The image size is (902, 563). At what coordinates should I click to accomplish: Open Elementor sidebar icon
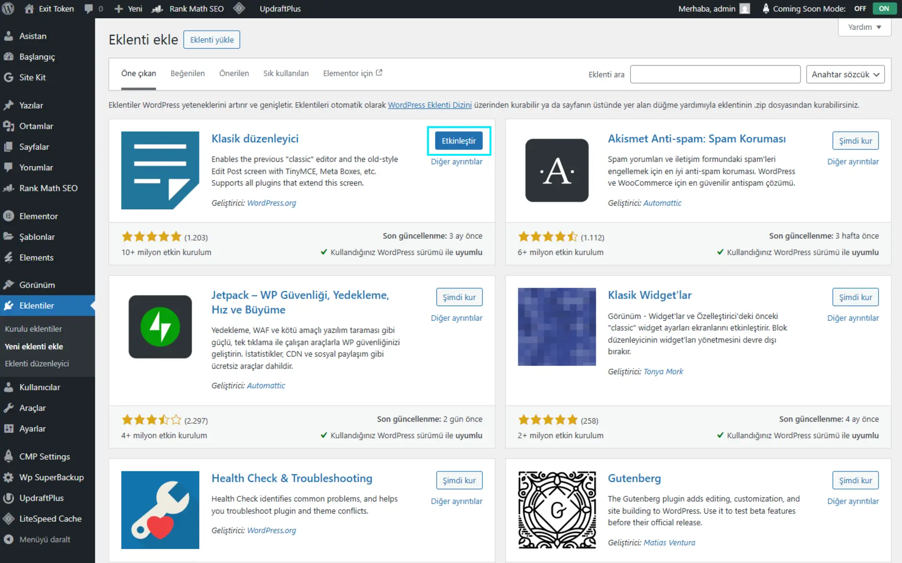tap(8, 216)
